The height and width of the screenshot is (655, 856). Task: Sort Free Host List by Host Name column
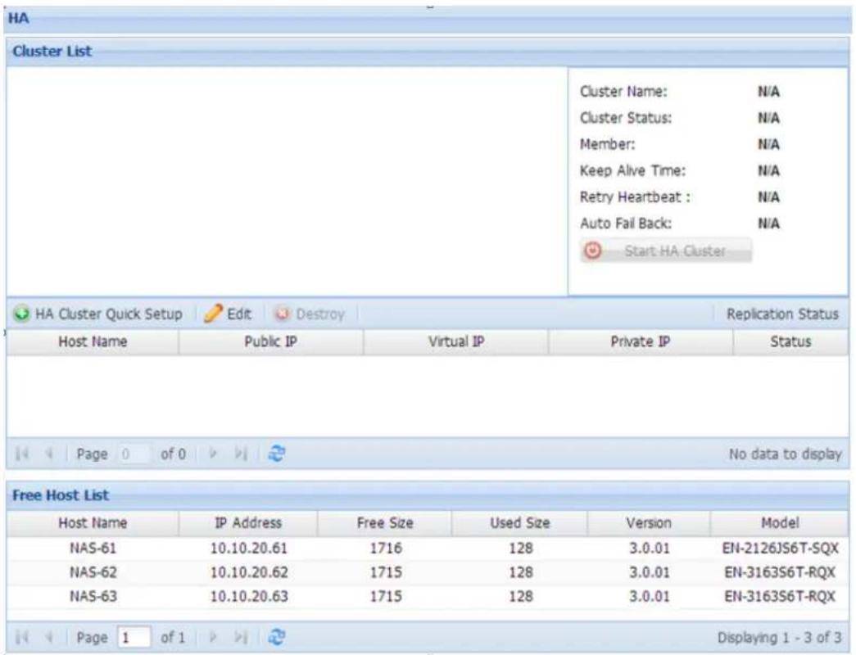pos(93,523)
